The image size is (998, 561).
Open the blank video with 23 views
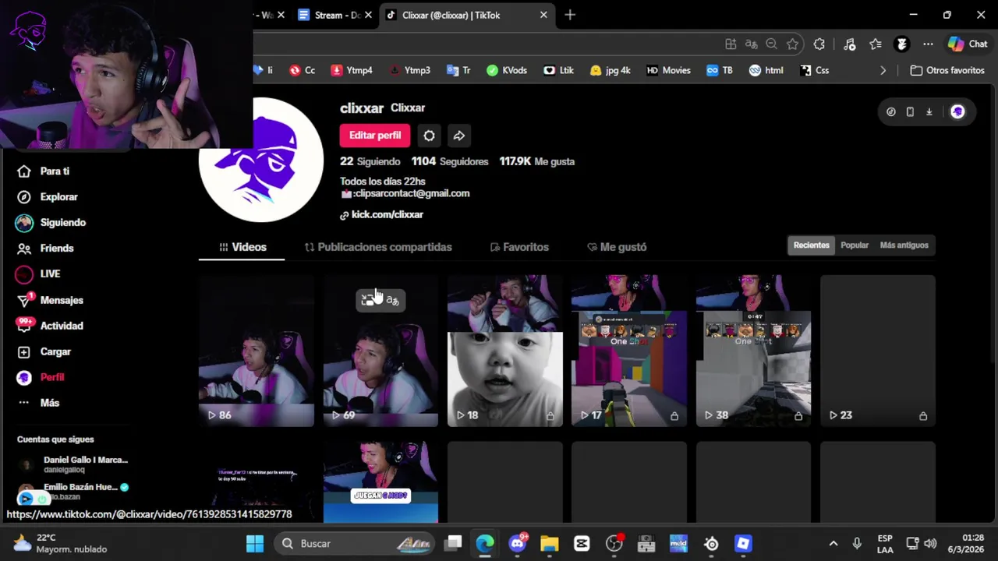coord(877,351)
